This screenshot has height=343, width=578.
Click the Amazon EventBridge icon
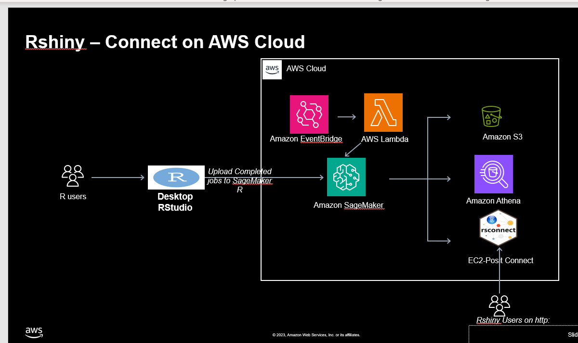(x=309, y=114)
